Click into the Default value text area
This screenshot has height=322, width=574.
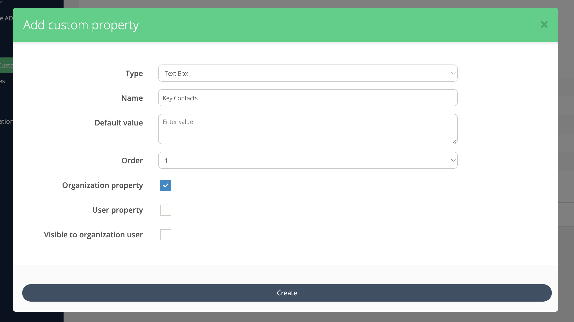307,129
